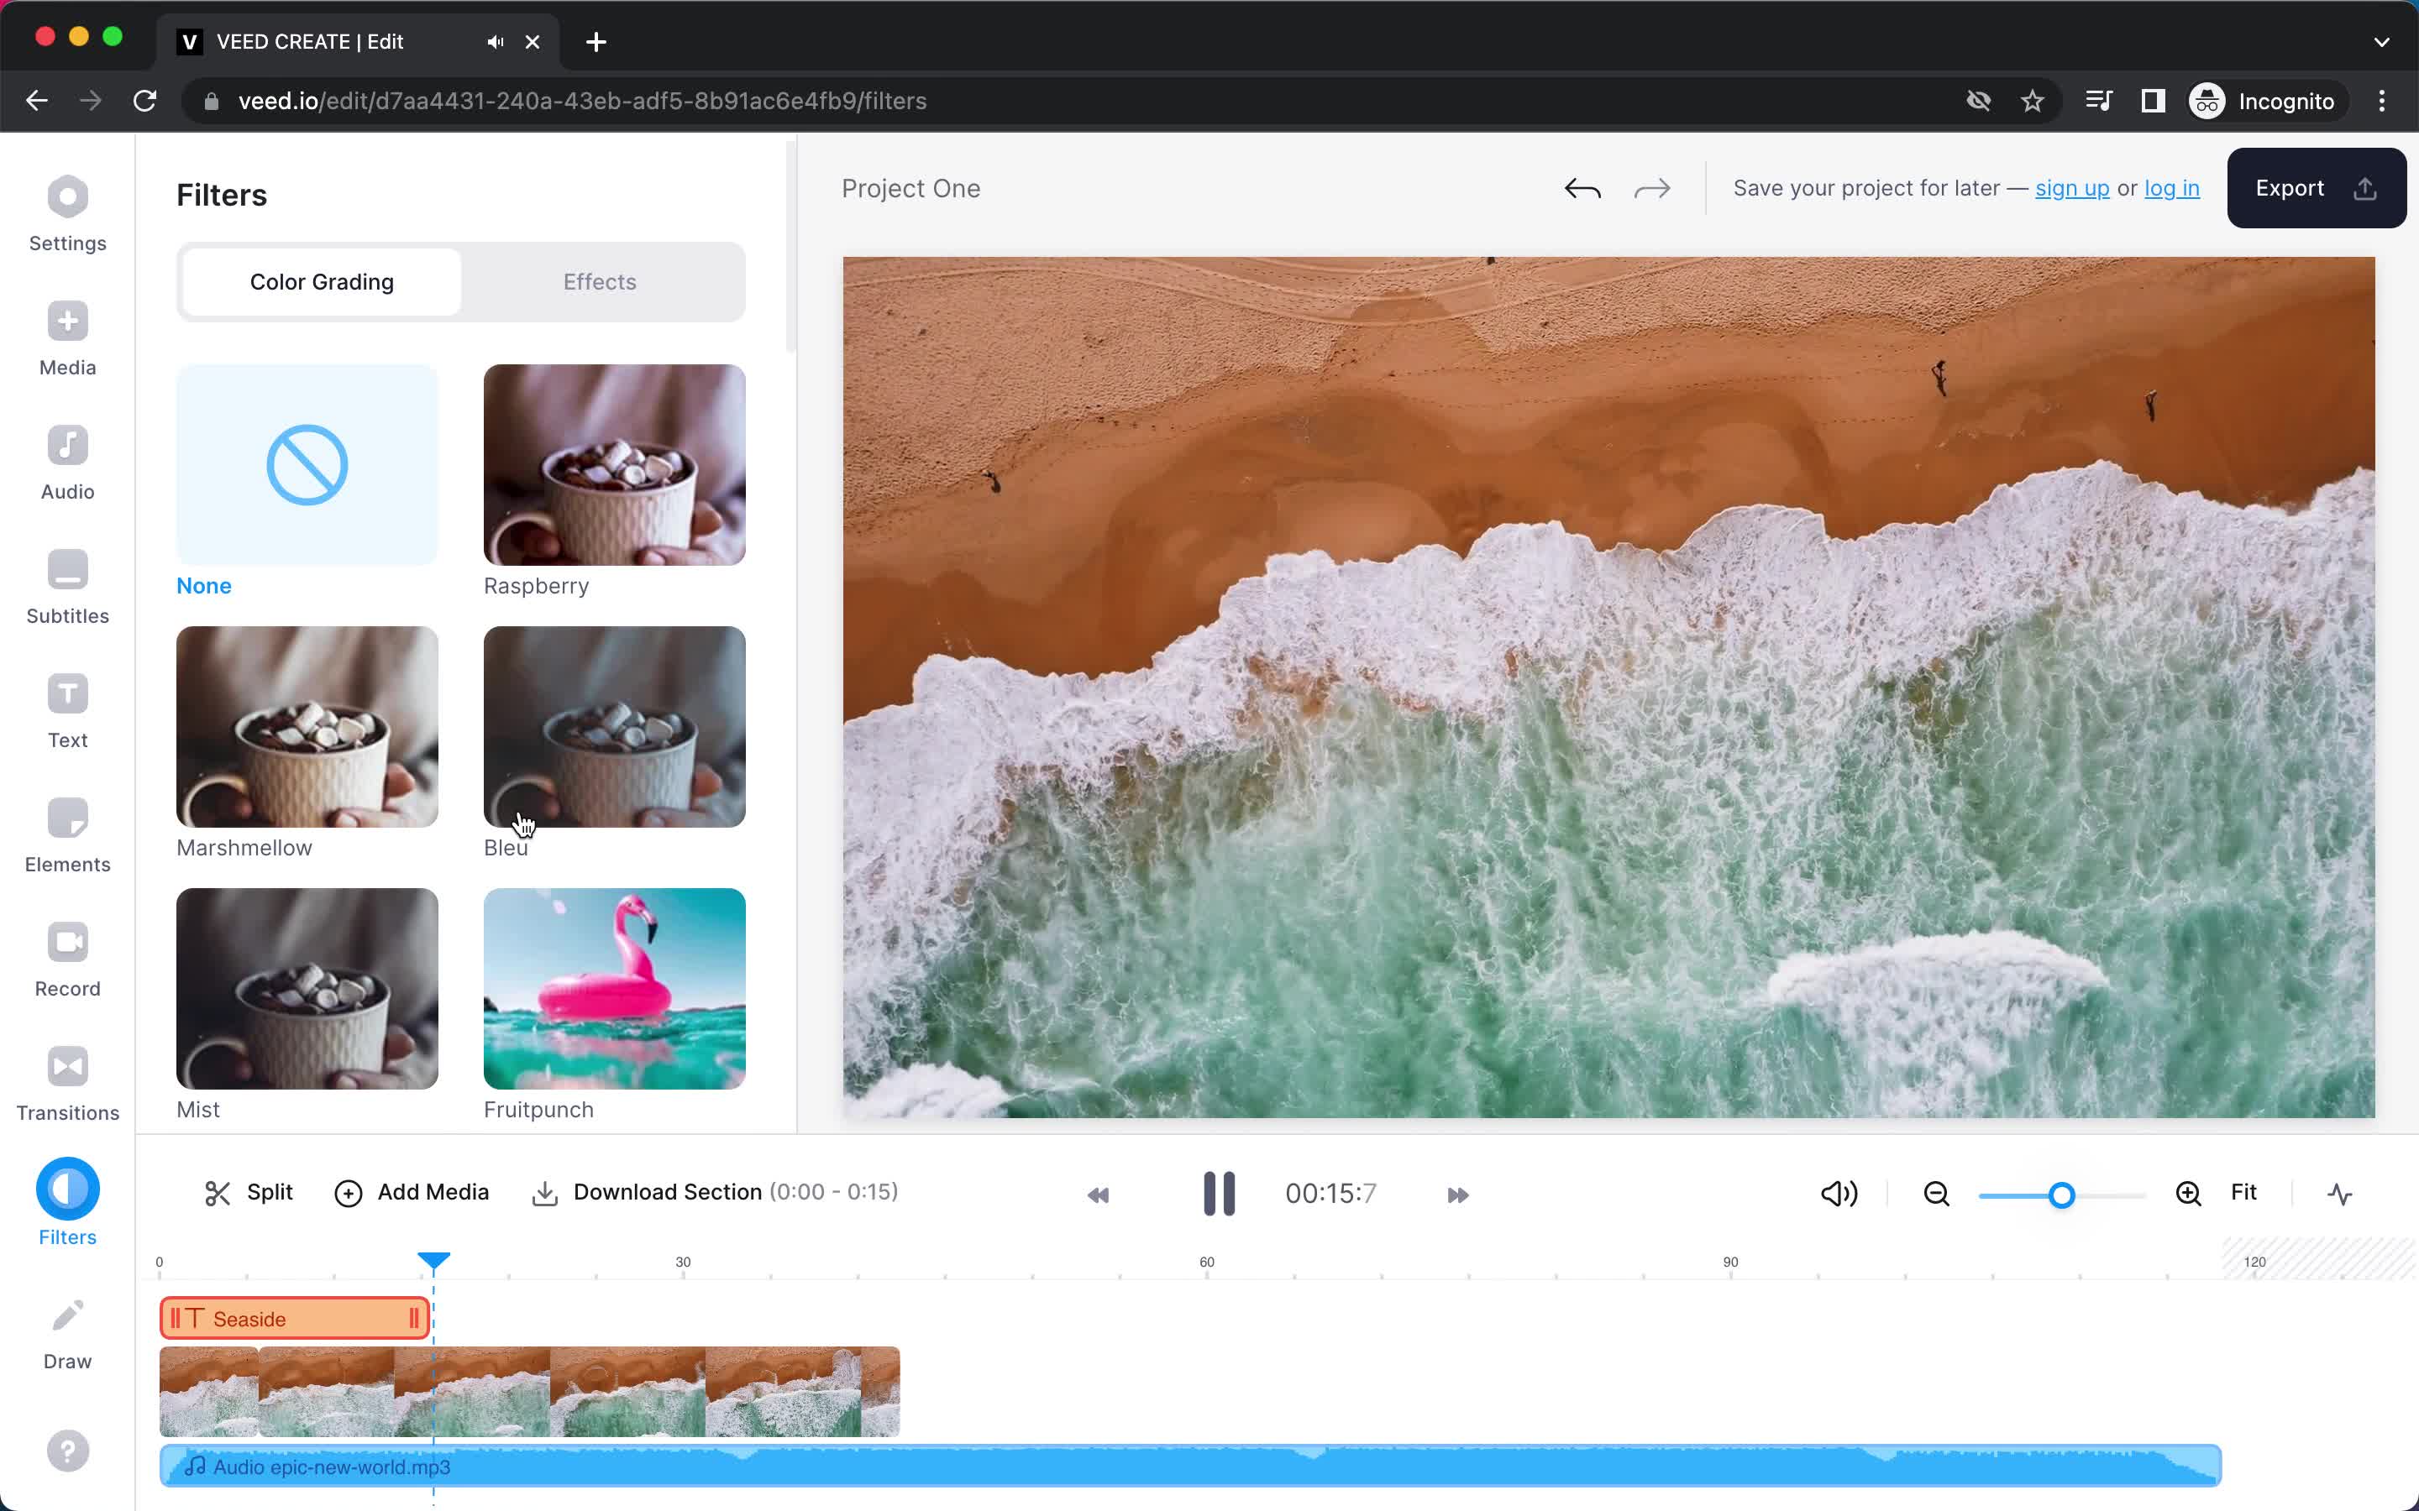Click the blue playhead marker

433,1260
